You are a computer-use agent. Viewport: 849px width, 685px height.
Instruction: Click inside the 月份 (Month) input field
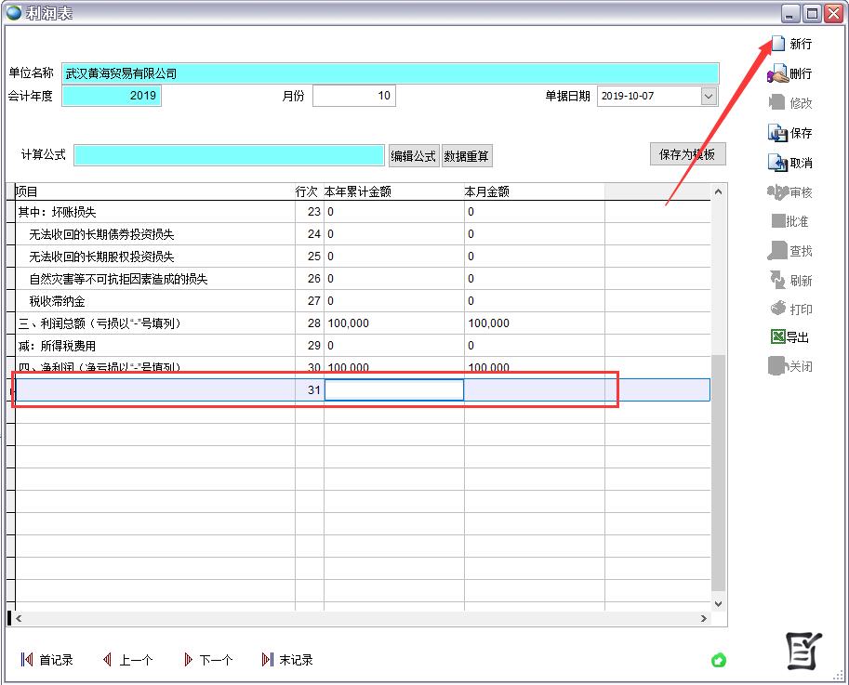pos(354,96)
